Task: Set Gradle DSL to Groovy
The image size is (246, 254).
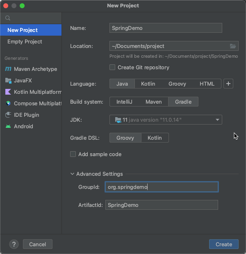Action: pyautogui.click(x=125, y=138)
